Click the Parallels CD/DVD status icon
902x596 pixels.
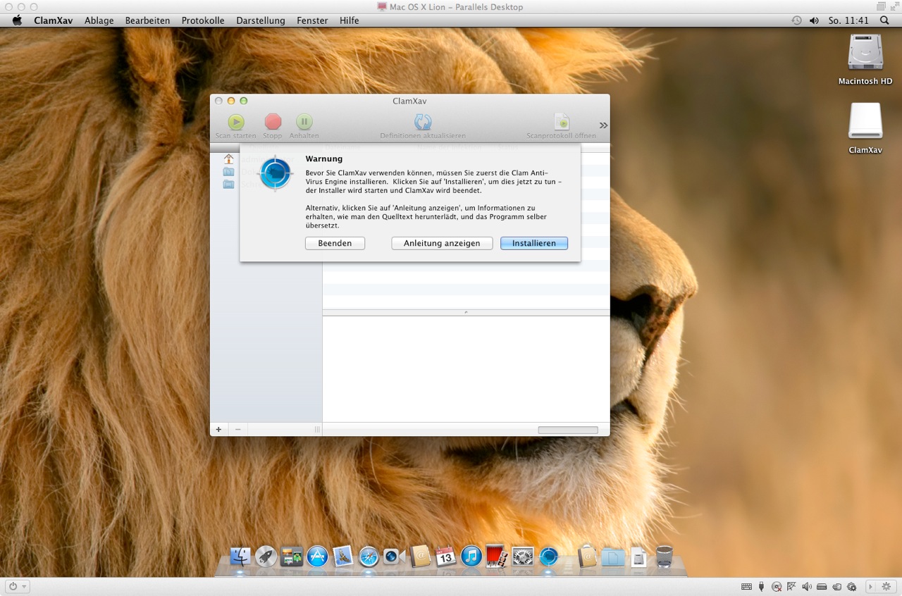click(776, 586)
